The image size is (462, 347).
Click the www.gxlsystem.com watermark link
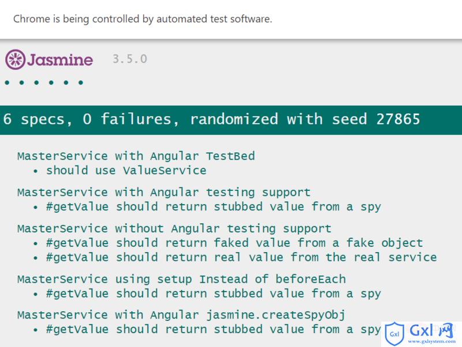(431, 341)
